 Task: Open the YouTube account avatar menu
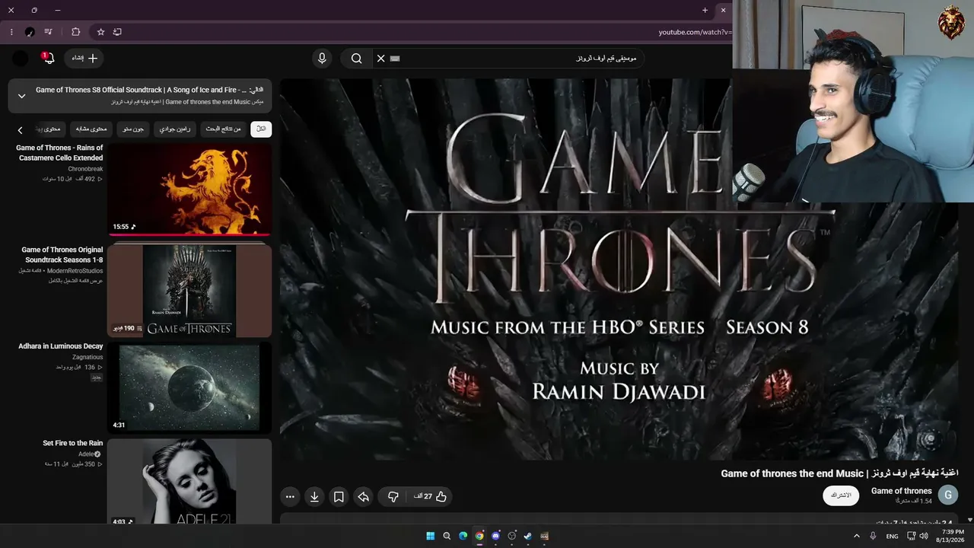pyautogui.click(x=21, y=59)
